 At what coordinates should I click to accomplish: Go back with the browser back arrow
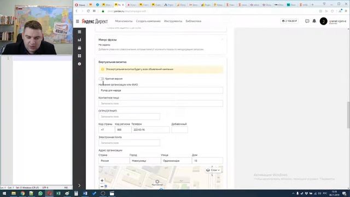pos(77,11)
